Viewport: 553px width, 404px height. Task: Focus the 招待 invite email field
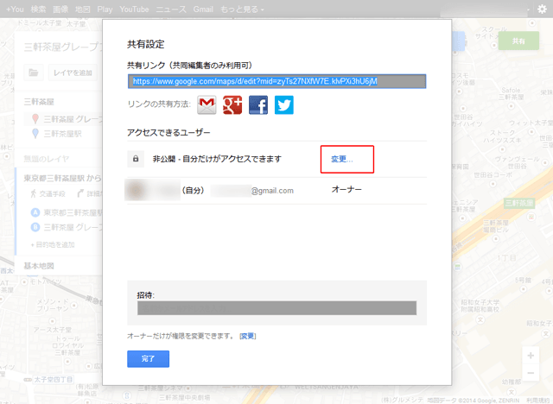(276, 308)
